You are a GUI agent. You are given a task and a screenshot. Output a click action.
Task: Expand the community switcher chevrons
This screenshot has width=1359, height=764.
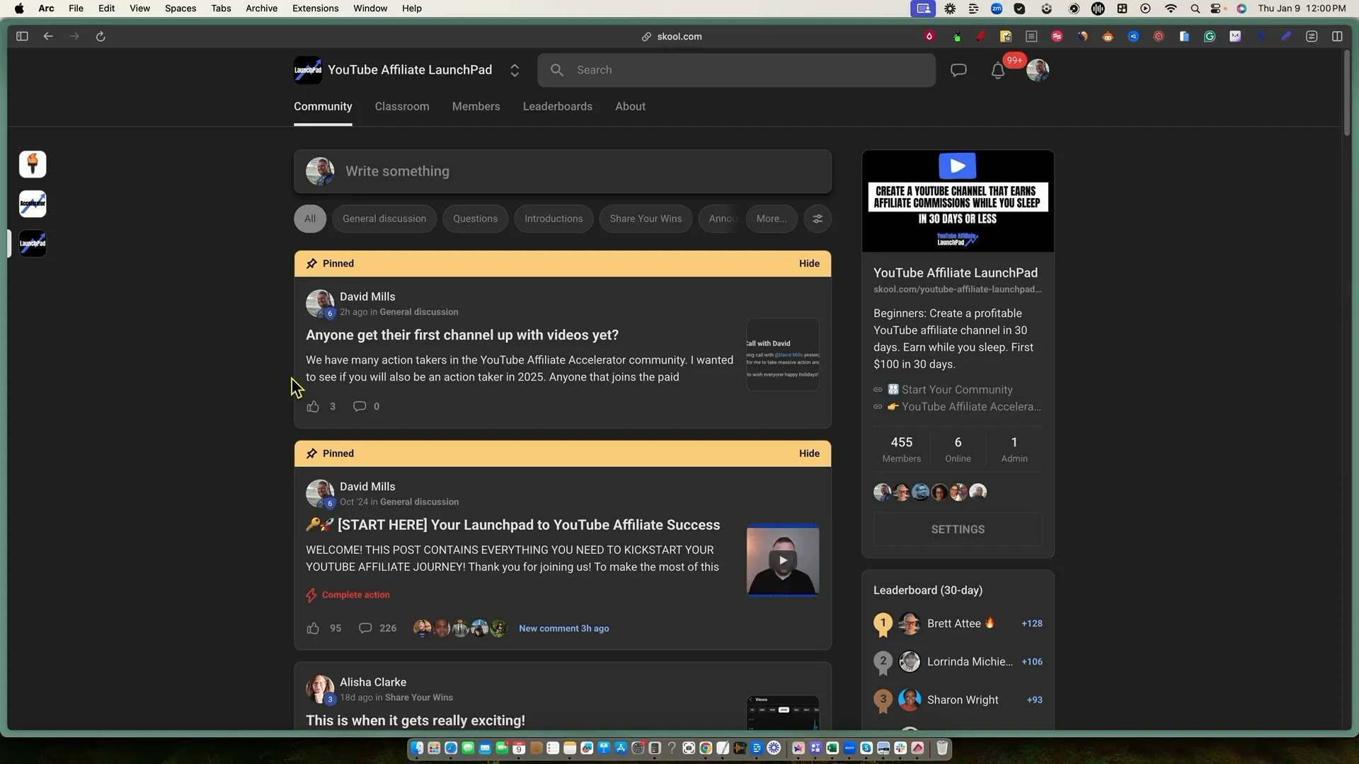[x=515, y=70]
